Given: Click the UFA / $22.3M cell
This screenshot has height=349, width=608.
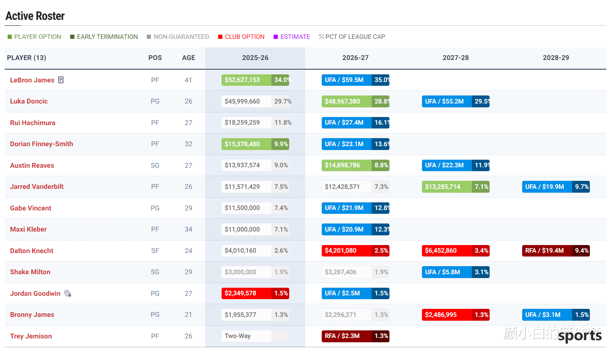Looking at the screenshot, I should click(x=456, y=165).
